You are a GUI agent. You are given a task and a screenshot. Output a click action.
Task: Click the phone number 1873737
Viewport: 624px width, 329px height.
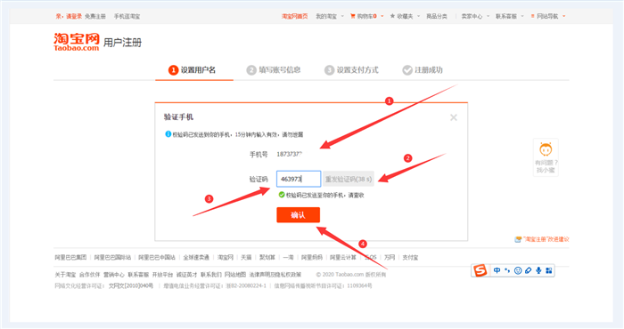click(290, 154)
